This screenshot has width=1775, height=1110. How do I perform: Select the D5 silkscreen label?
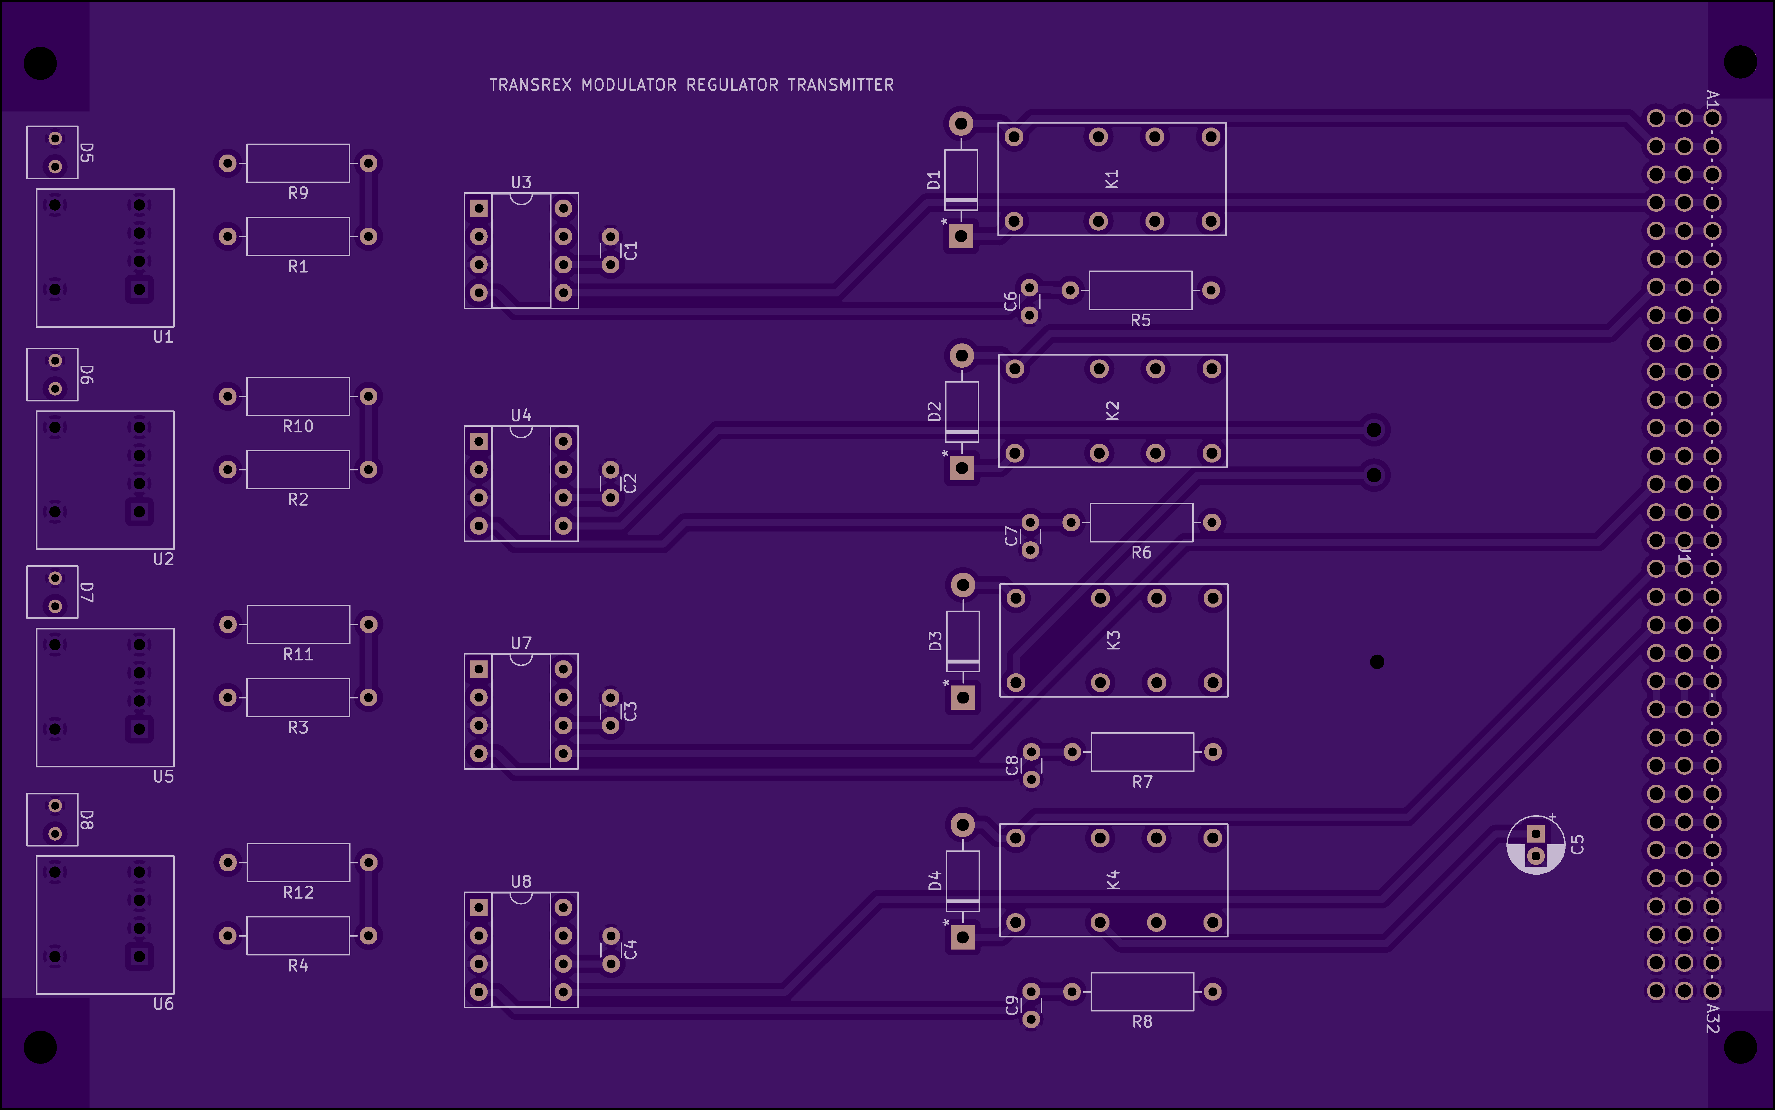87,153
